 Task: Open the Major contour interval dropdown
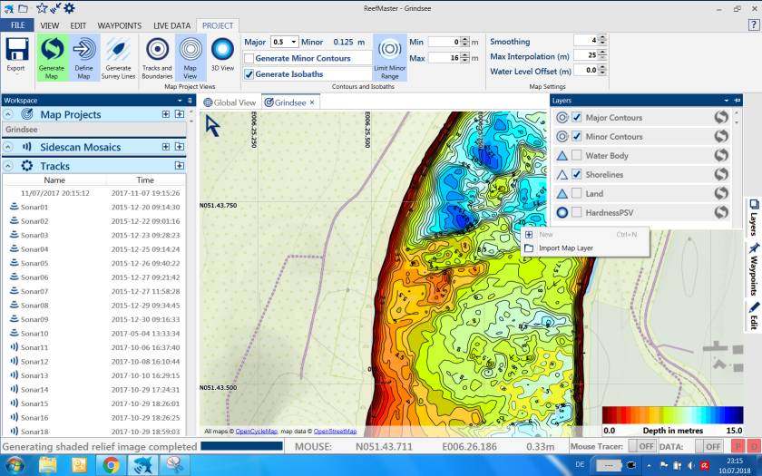(x=294, y=43)
